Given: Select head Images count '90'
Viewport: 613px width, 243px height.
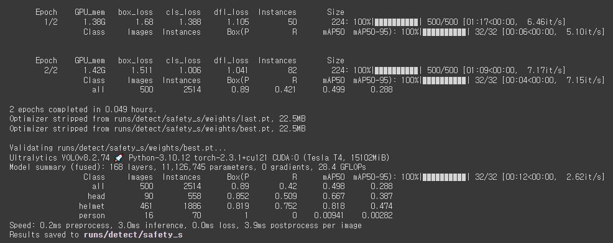Looking at the screenshot, I should point(149,196).
